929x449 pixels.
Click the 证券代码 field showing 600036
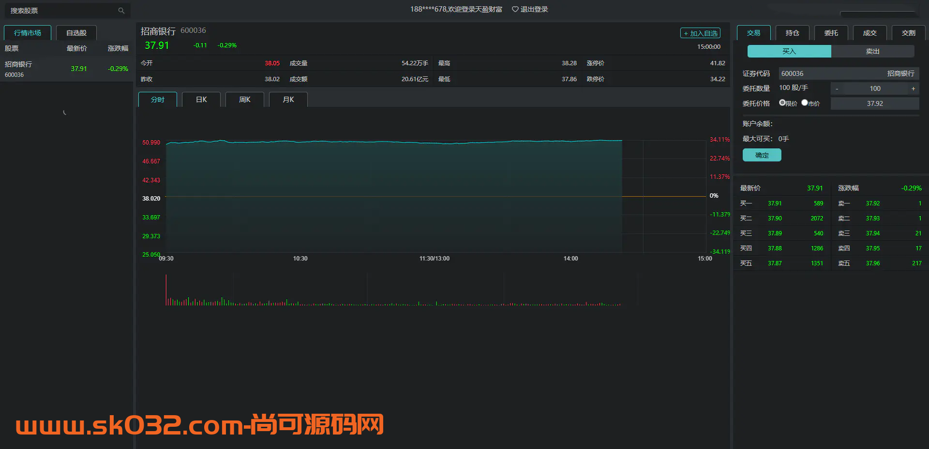849,73
